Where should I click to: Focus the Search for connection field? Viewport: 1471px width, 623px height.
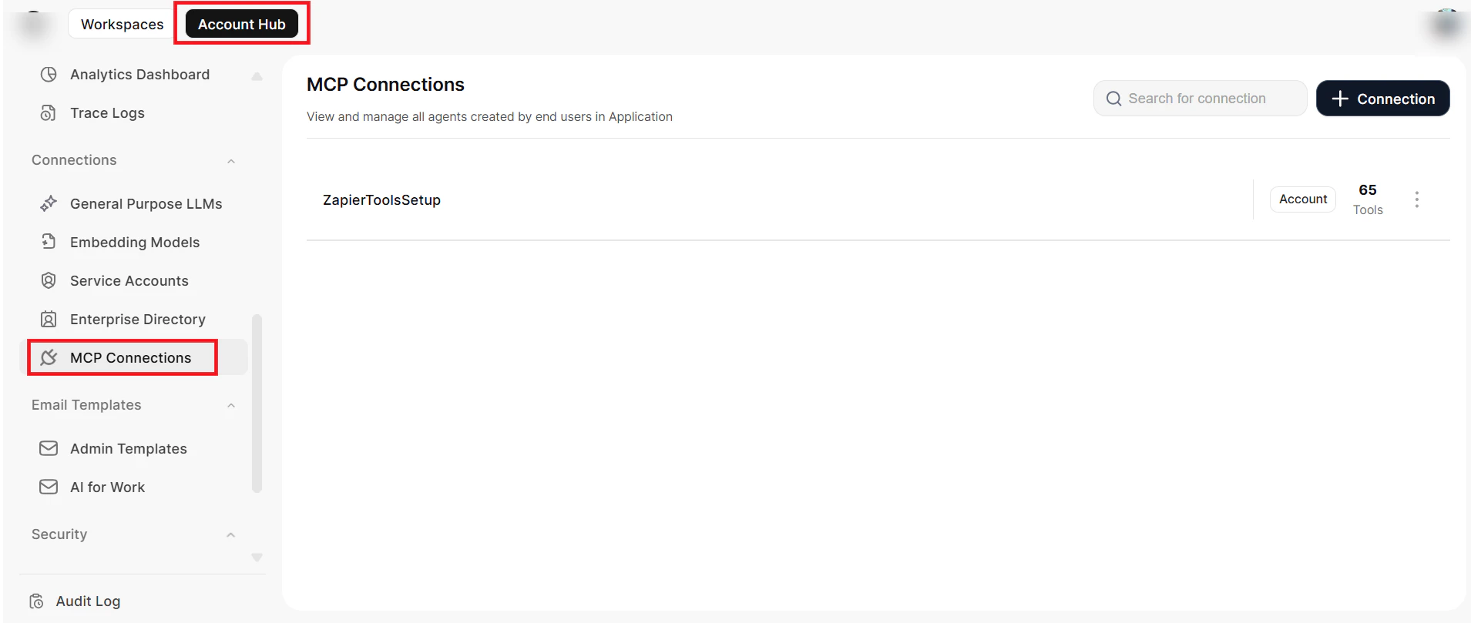click(1200, 99)
